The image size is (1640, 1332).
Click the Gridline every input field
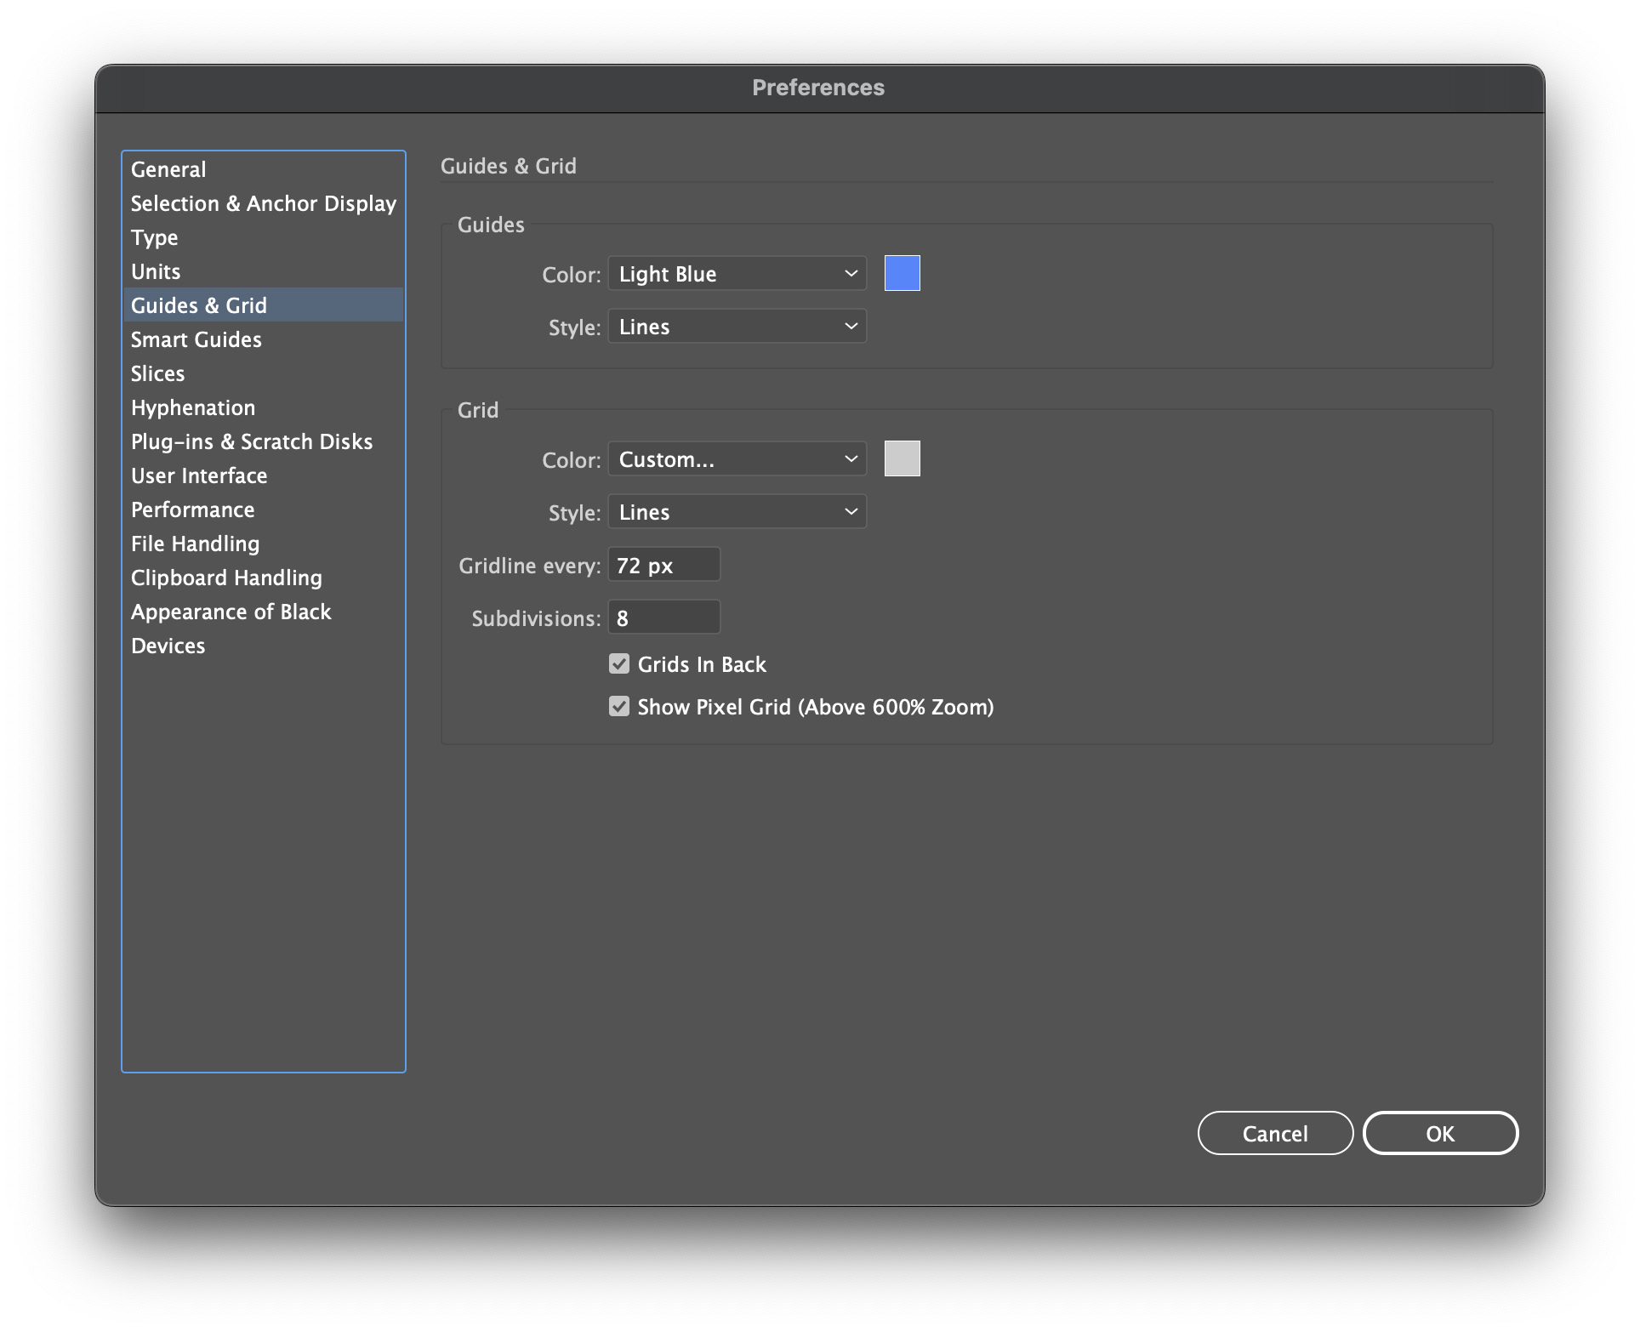(x=663, y=565)
